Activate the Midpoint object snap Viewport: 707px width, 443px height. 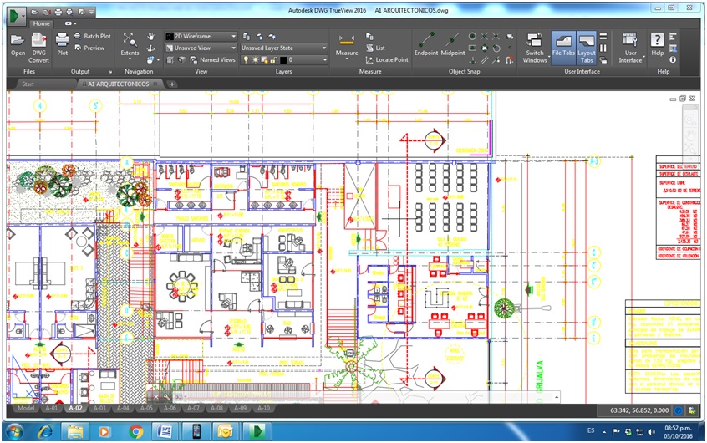[x=453, y=41]
